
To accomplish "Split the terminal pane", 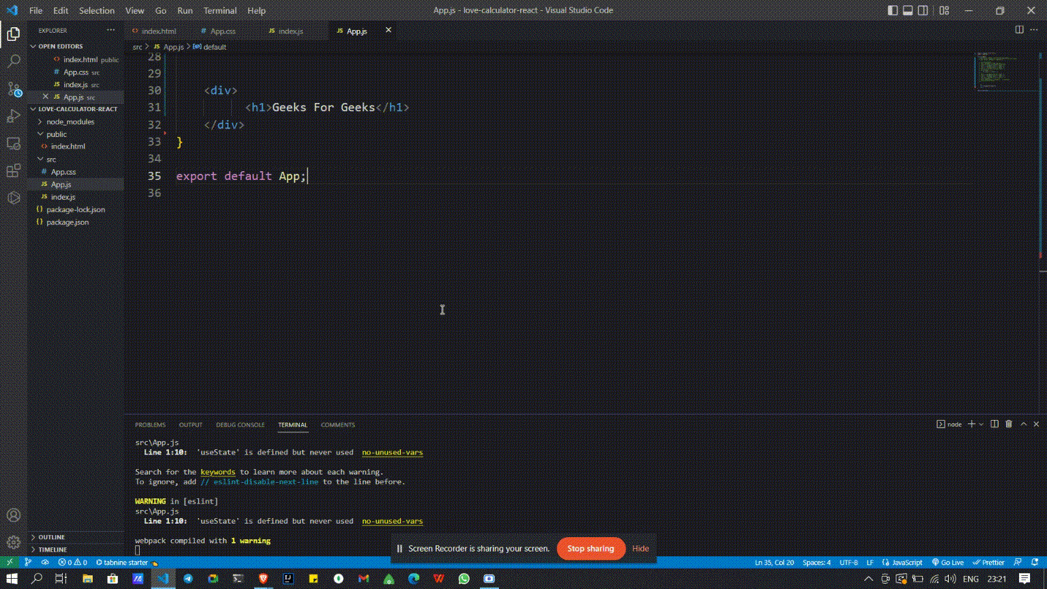I will point(995,424).
